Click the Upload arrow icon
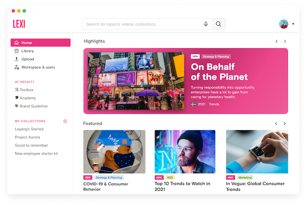Image resolution: width=307 pixels, height=205 pixels. point(17,59)
